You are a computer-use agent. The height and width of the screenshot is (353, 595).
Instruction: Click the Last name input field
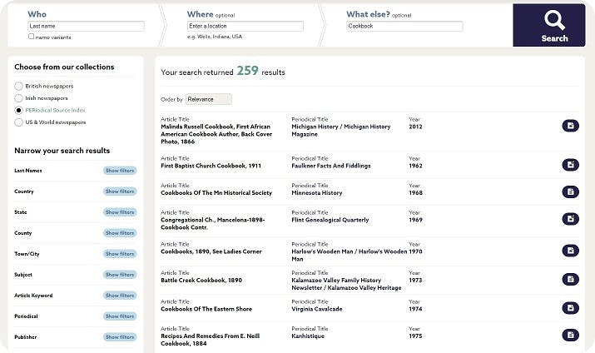[86, 27]
